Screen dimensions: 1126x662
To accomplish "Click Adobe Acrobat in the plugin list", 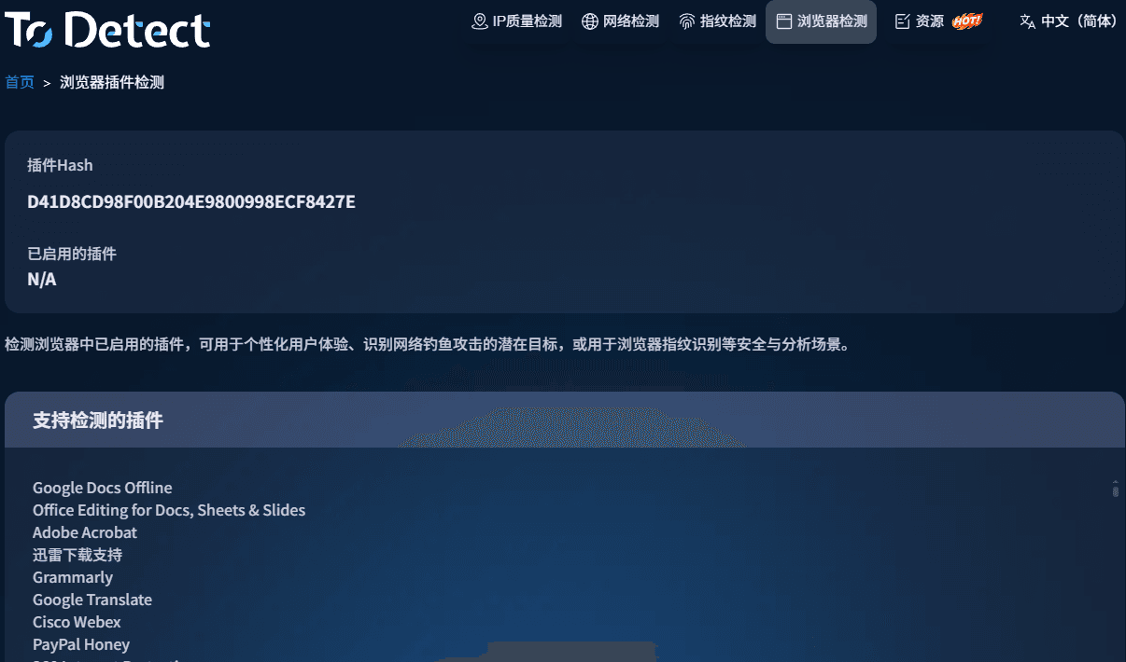I will click(x=85, y=532).
